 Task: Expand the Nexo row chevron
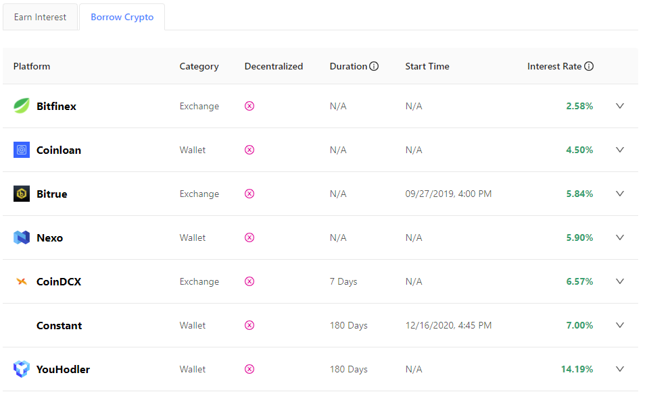coord(620,237)
